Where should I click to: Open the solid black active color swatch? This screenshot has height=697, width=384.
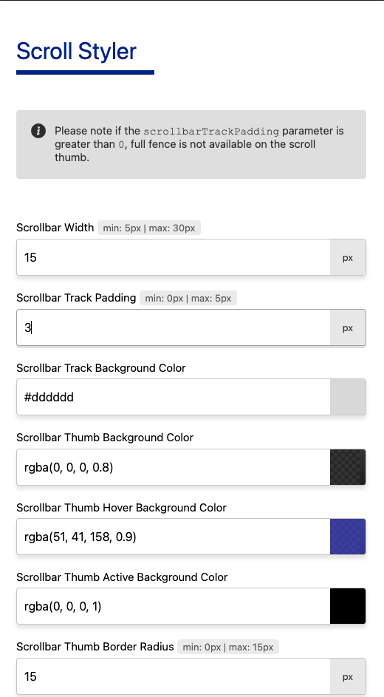pyautogui.click(x=348, y=606)
